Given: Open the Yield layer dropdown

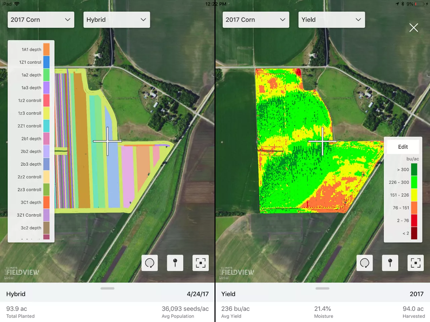Looking at the screenshot, I should (x=331, y=20).
